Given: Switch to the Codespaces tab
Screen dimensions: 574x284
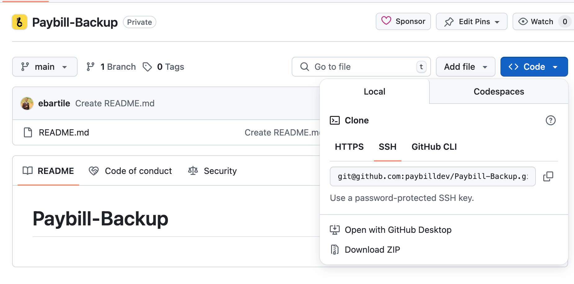Looking at the screenshot, I should pos(498,91).
